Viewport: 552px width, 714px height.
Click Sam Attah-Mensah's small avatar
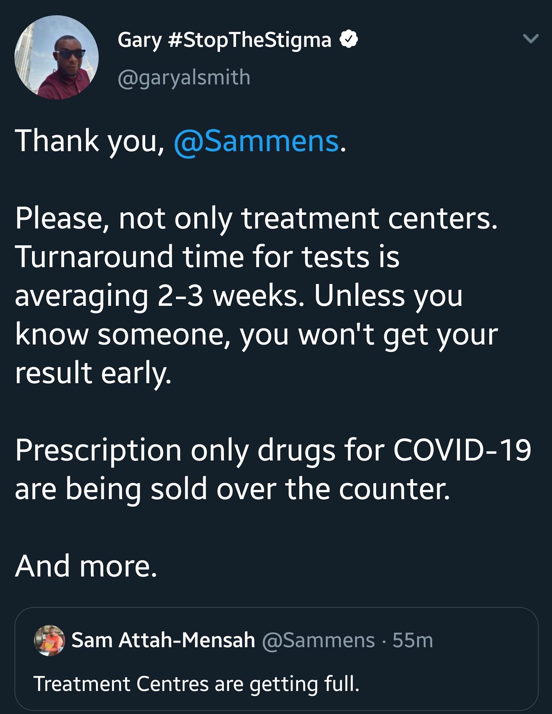tap(50, 640)
